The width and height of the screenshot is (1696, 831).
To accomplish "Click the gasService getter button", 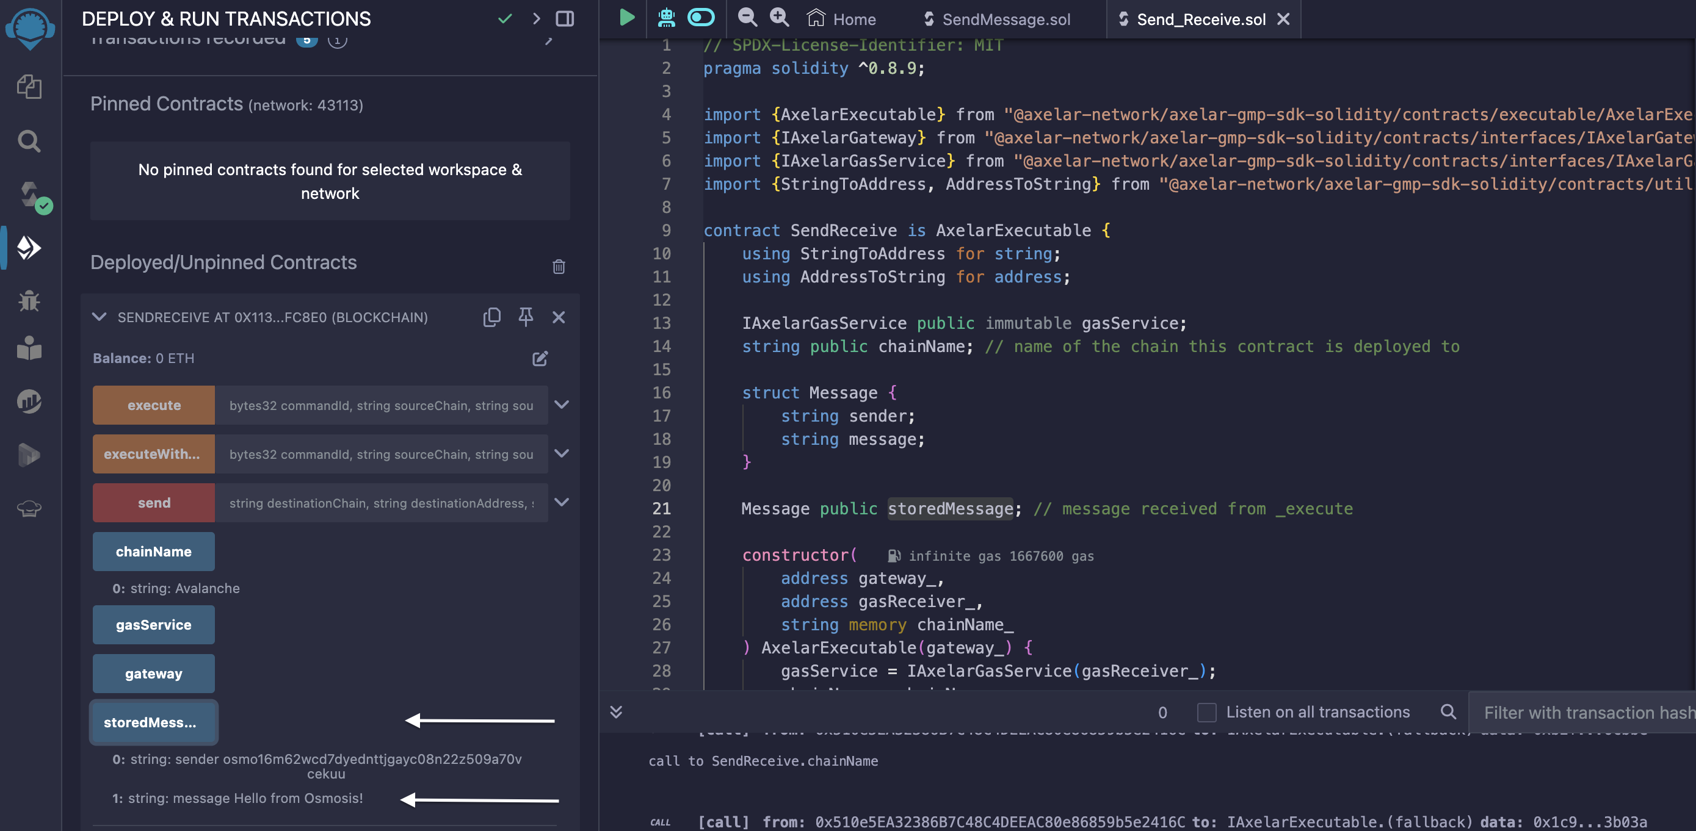I will point(153,624).
